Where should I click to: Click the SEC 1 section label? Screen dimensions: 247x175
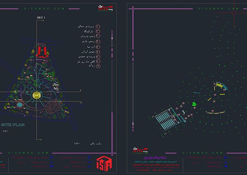[x=42, y=18]
